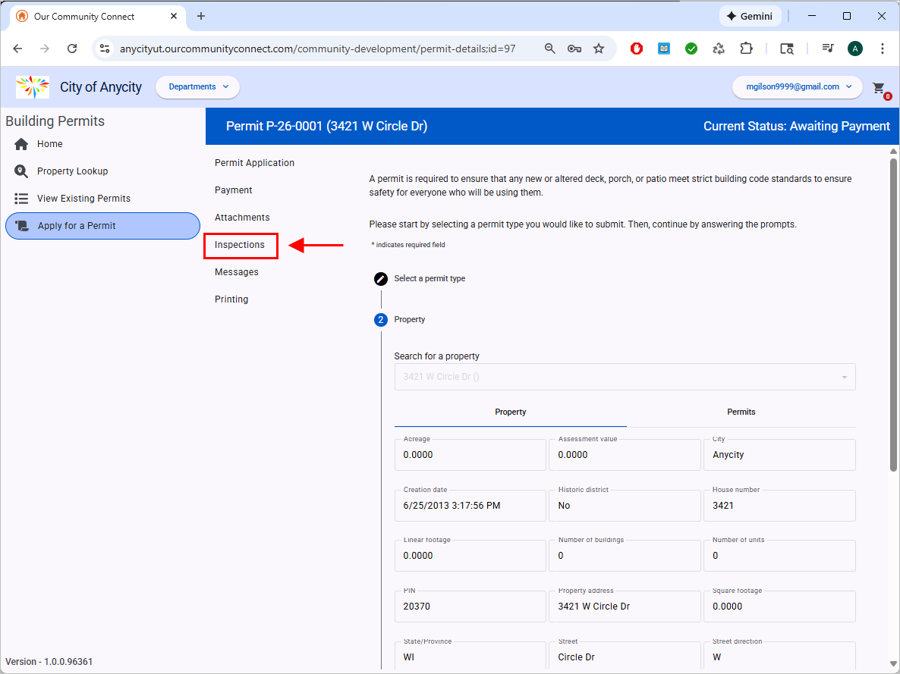Click Apply for a Permit
Screen dimensions: 900x674
[x=102, y=226]
